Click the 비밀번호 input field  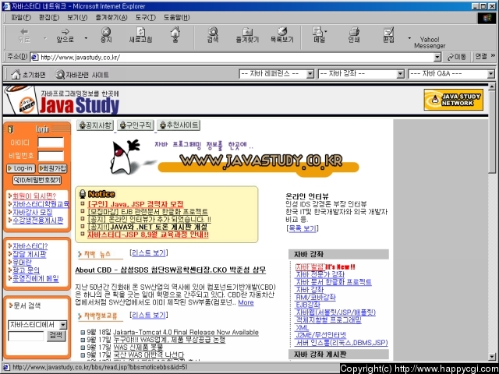click(51, 156)
